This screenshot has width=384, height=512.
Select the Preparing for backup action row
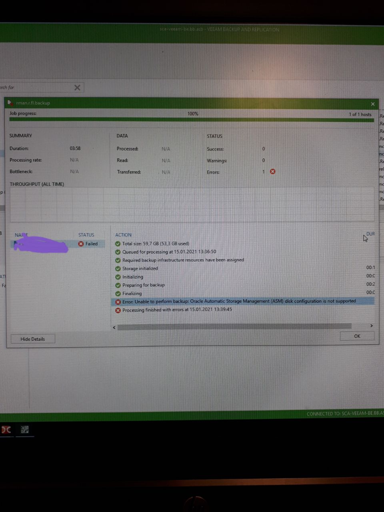pos(242,285)
